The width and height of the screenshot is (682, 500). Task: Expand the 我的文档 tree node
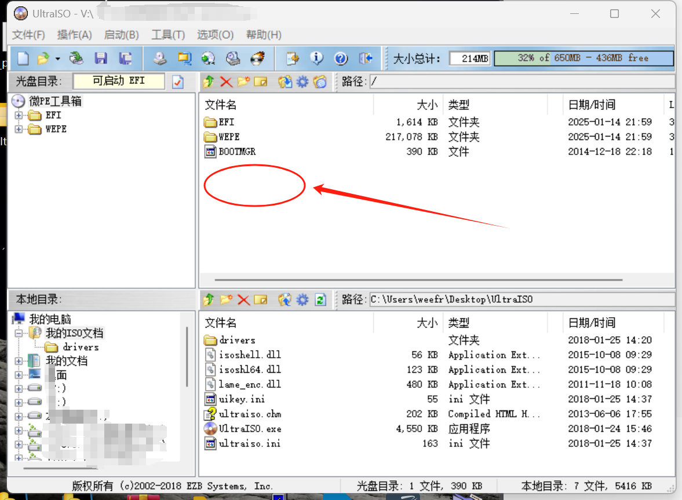(x=19, y=362)
